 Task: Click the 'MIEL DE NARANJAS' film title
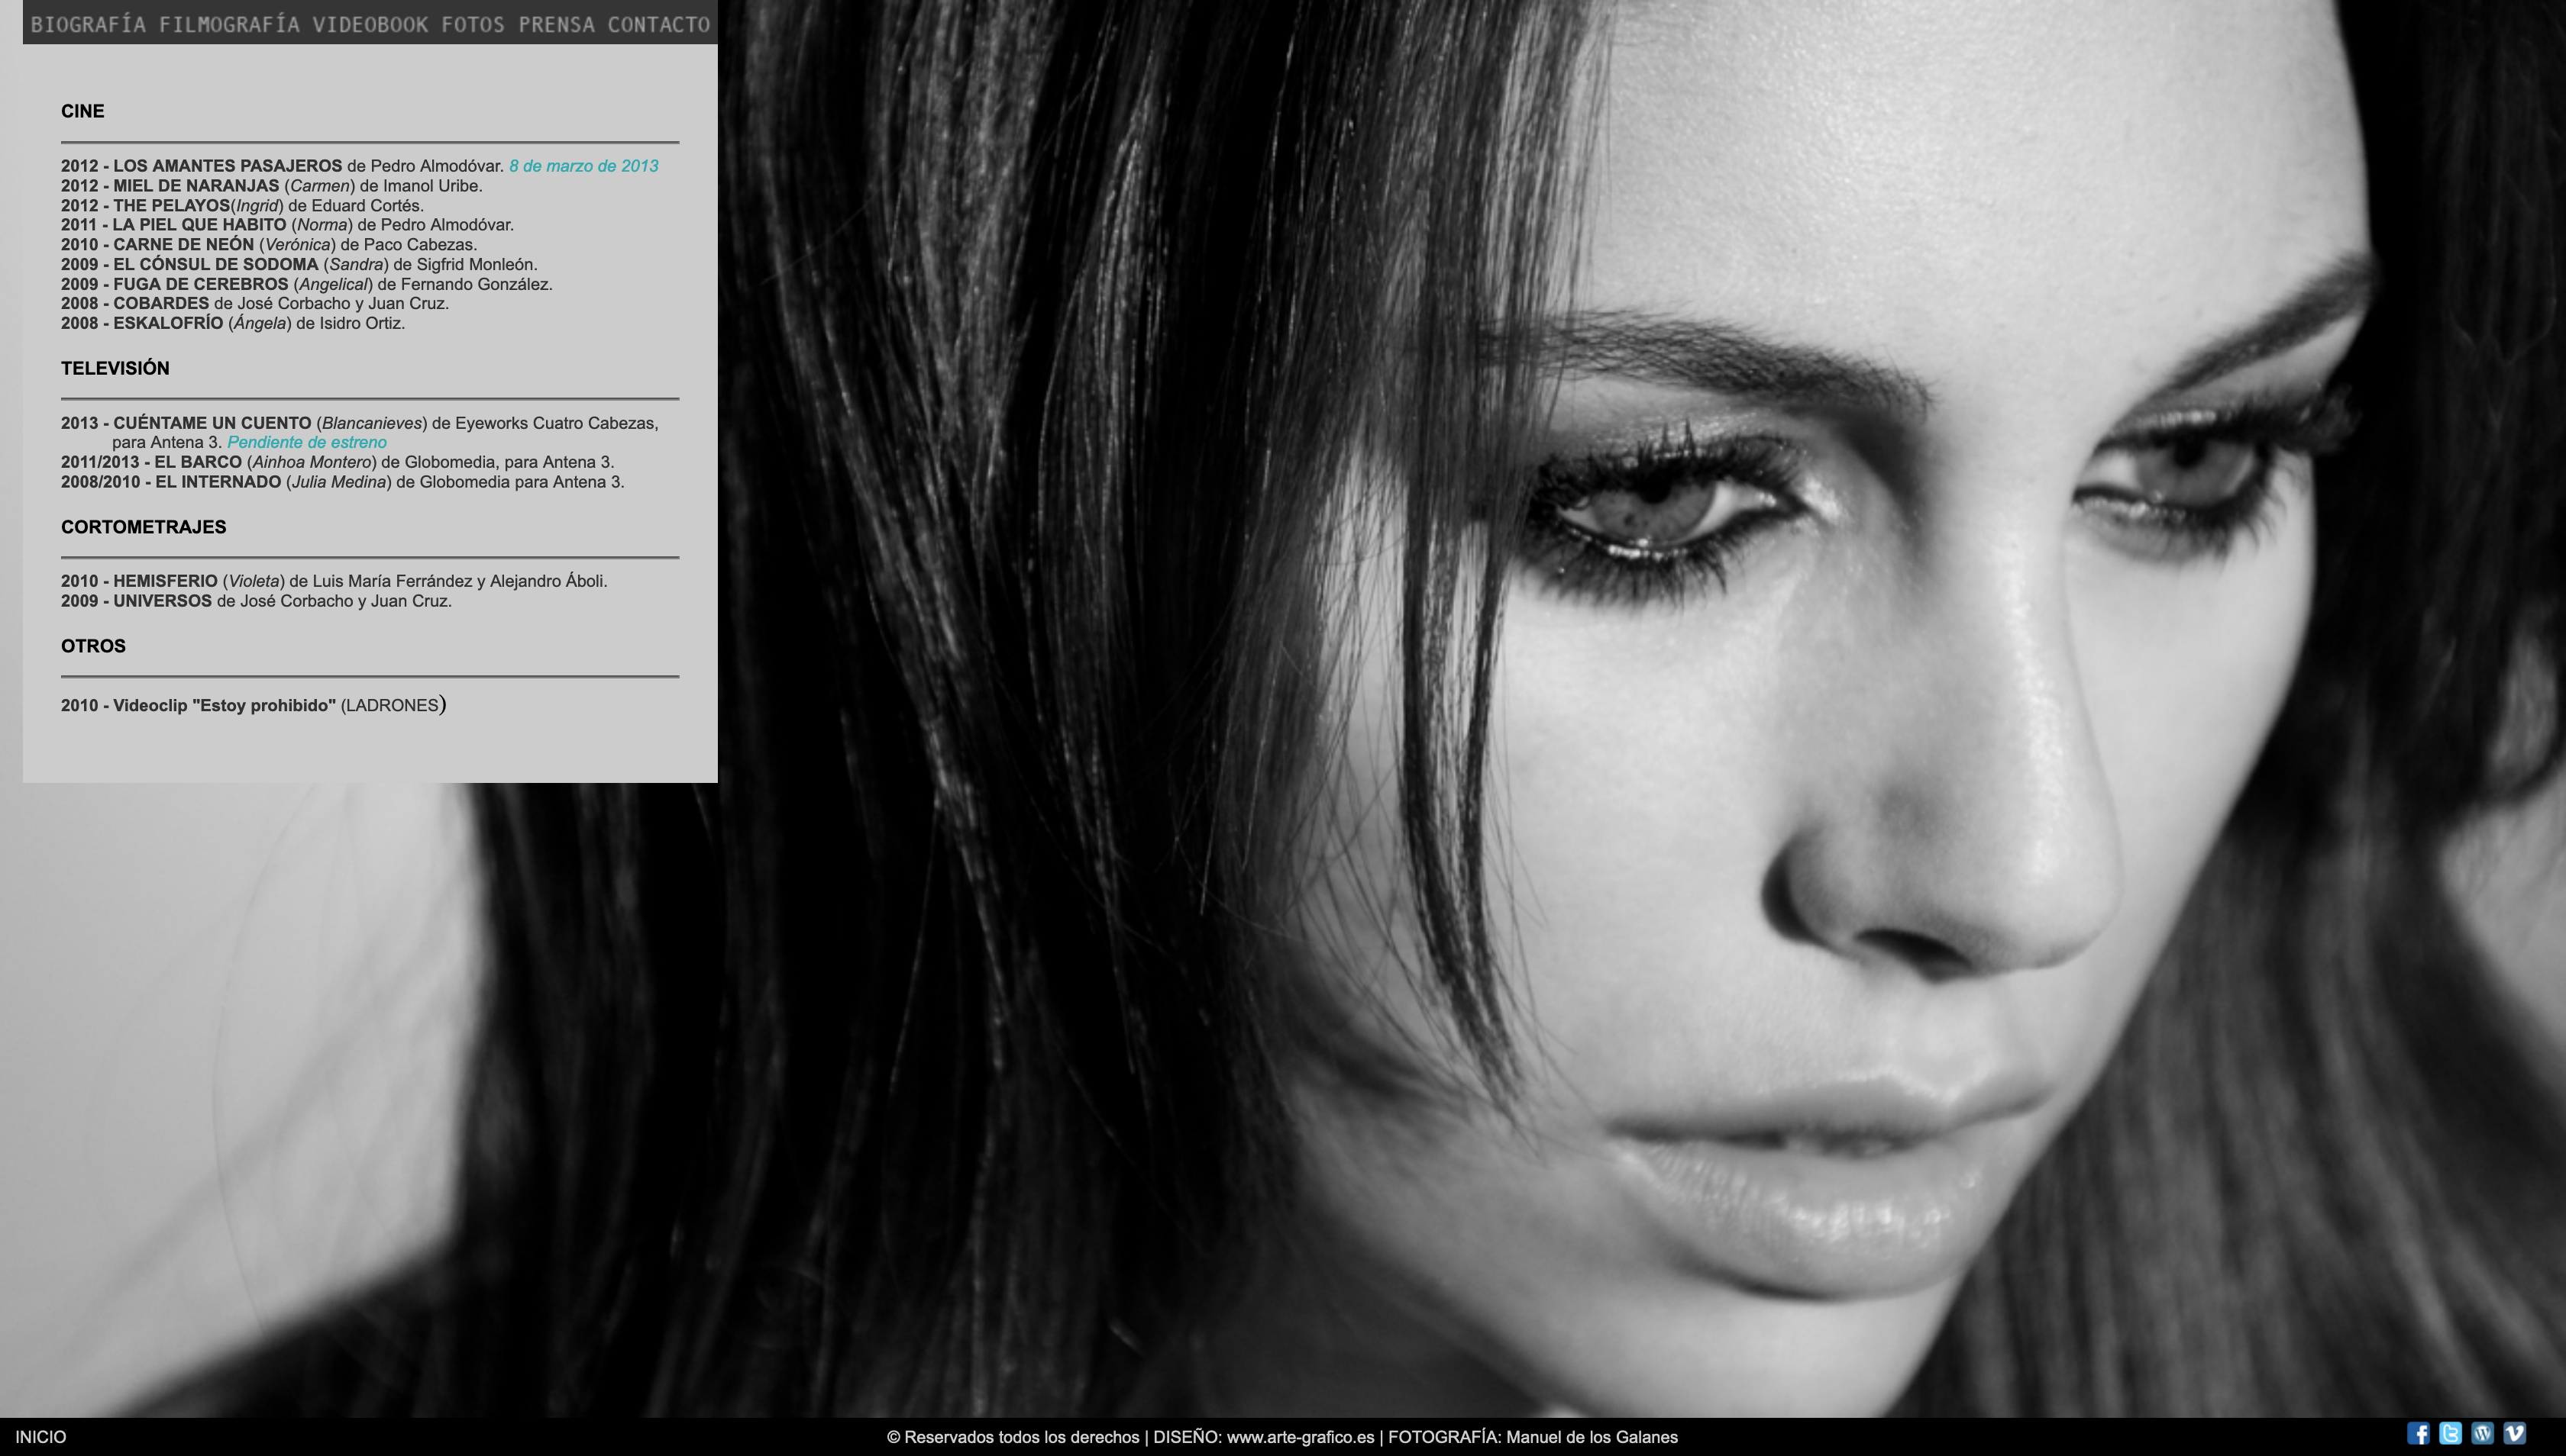point(196,186)
